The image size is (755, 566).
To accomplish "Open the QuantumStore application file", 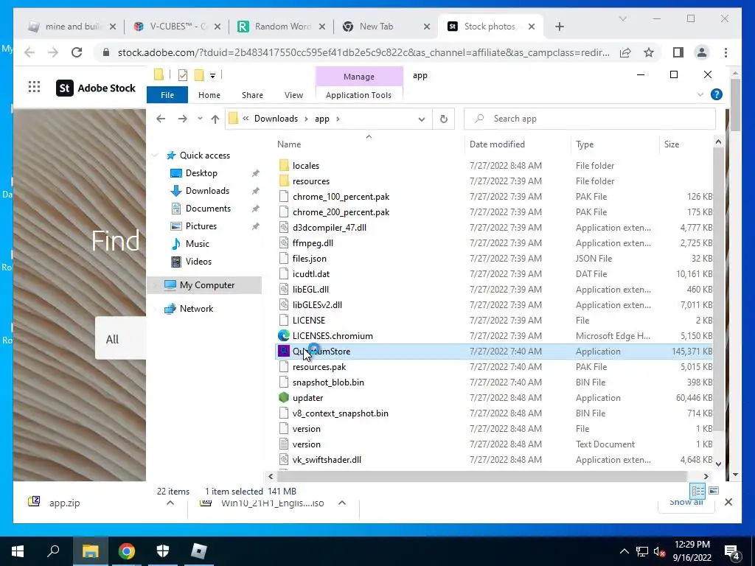I will point(321,352).
